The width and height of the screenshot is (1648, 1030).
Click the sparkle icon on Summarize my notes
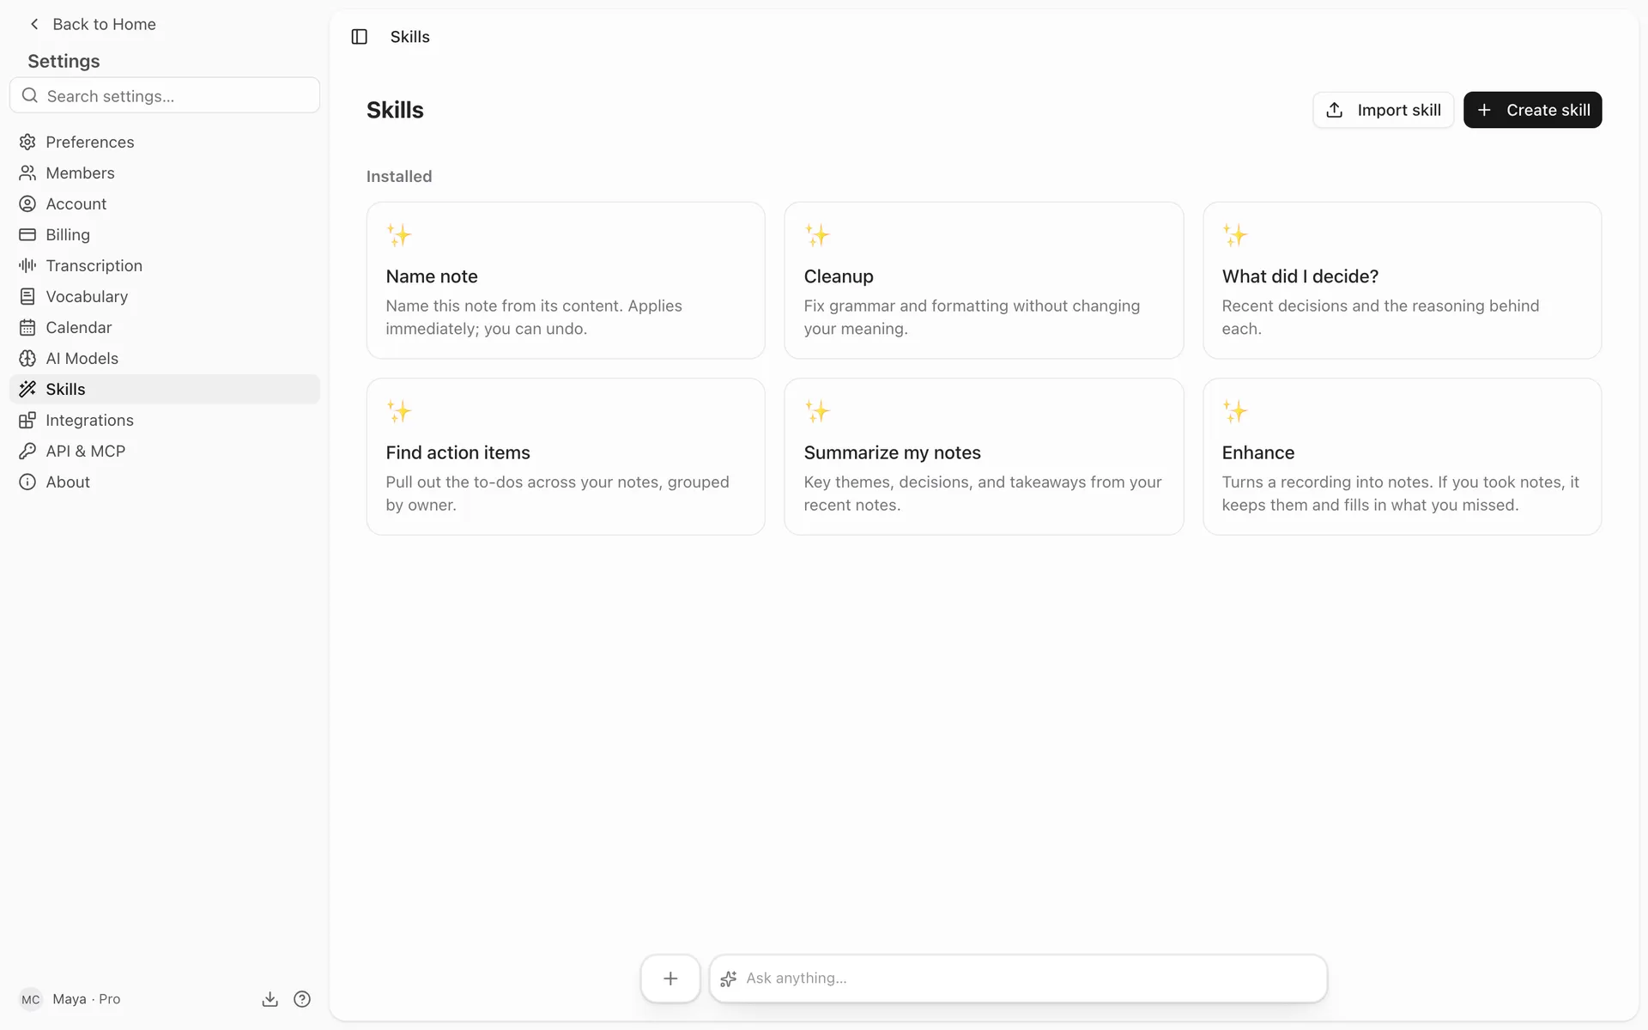pyautogui.click(x=817, y=411)
